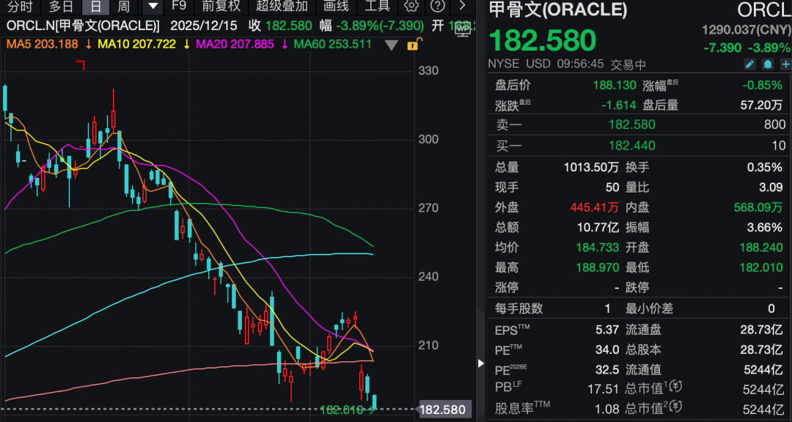Click the MA5 203.188 indicator label
The image size is (792, 422).
[43, 44]
